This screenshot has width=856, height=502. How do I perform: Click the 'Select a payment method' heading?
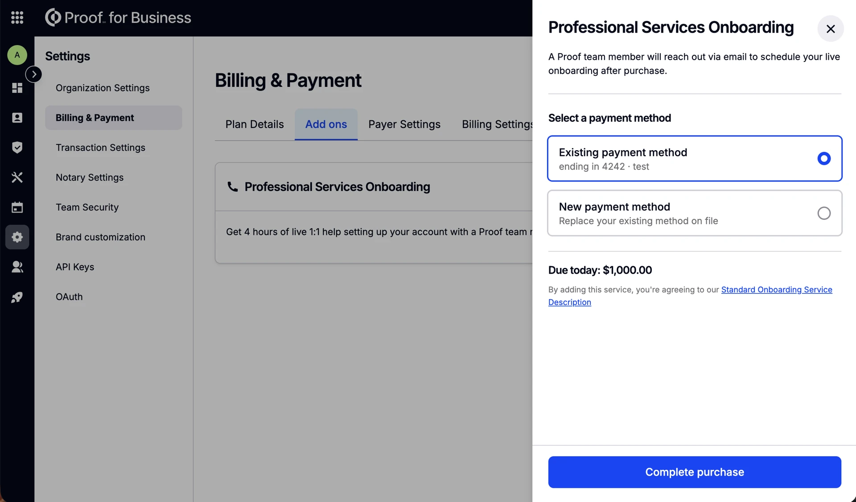pyautogui.click(x=609, y=118)
